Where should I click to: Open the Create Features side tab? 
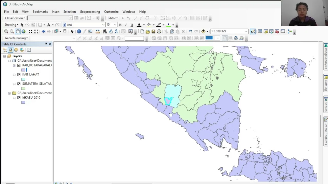tap(326, 131)
